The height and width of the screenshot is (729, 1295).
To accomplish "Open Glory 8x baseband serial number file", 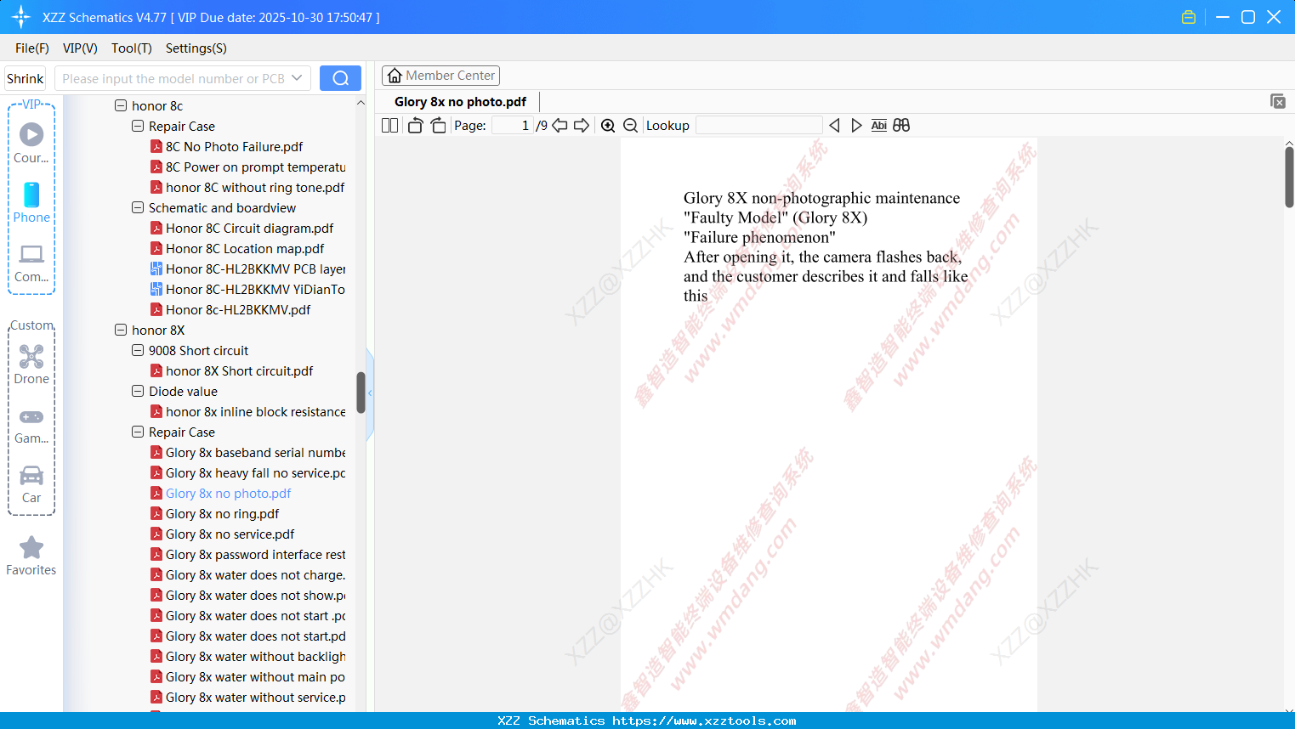I will 247,452.
